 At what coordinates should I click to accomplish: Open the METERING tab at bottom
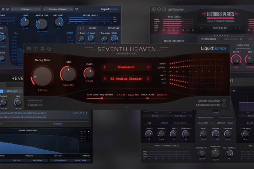tap(38, 160)
